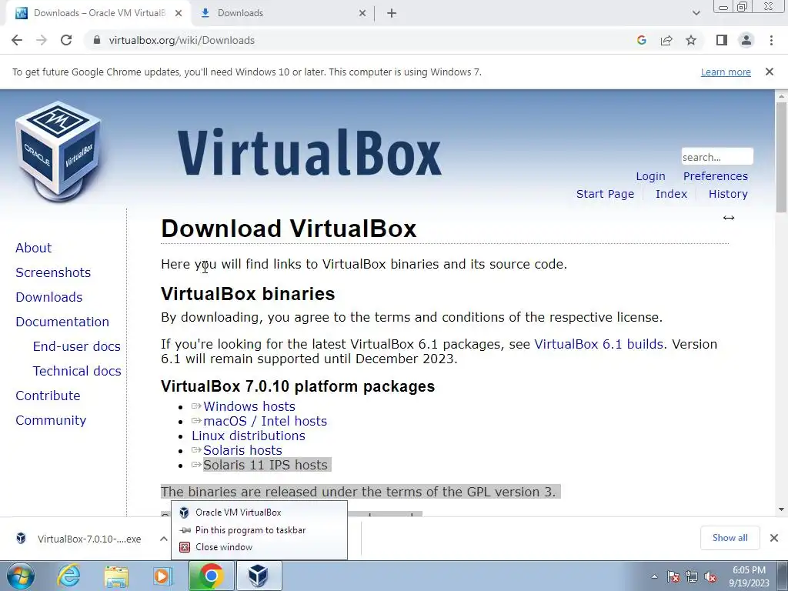The width and height of the screenshot is (788, 591).
Task: Open Windows Media Player taskbar icon
Action: (163, 576)
